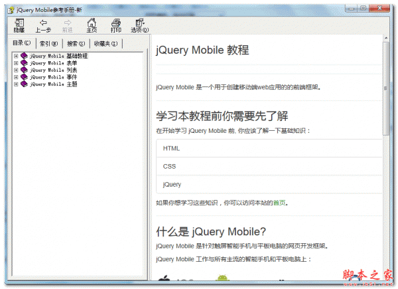Open the Home (主页) icon
The image size is (398, 289).
coord(92,23)
